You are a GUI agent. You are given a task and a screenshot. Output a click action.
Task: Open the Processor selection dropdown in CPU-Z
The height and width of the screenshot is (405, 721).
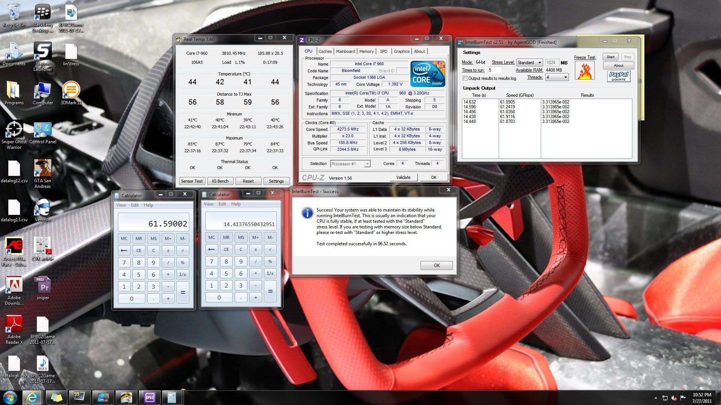coord(366,163)
